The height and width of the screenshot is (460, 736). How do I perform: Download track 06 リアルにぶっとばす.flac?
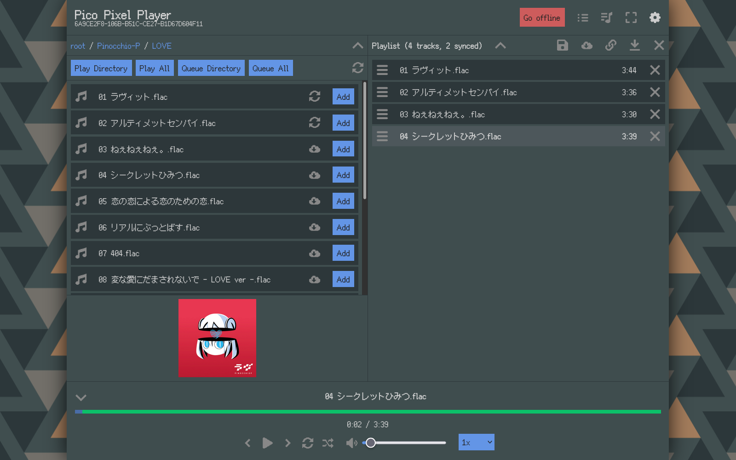[315, 227]
